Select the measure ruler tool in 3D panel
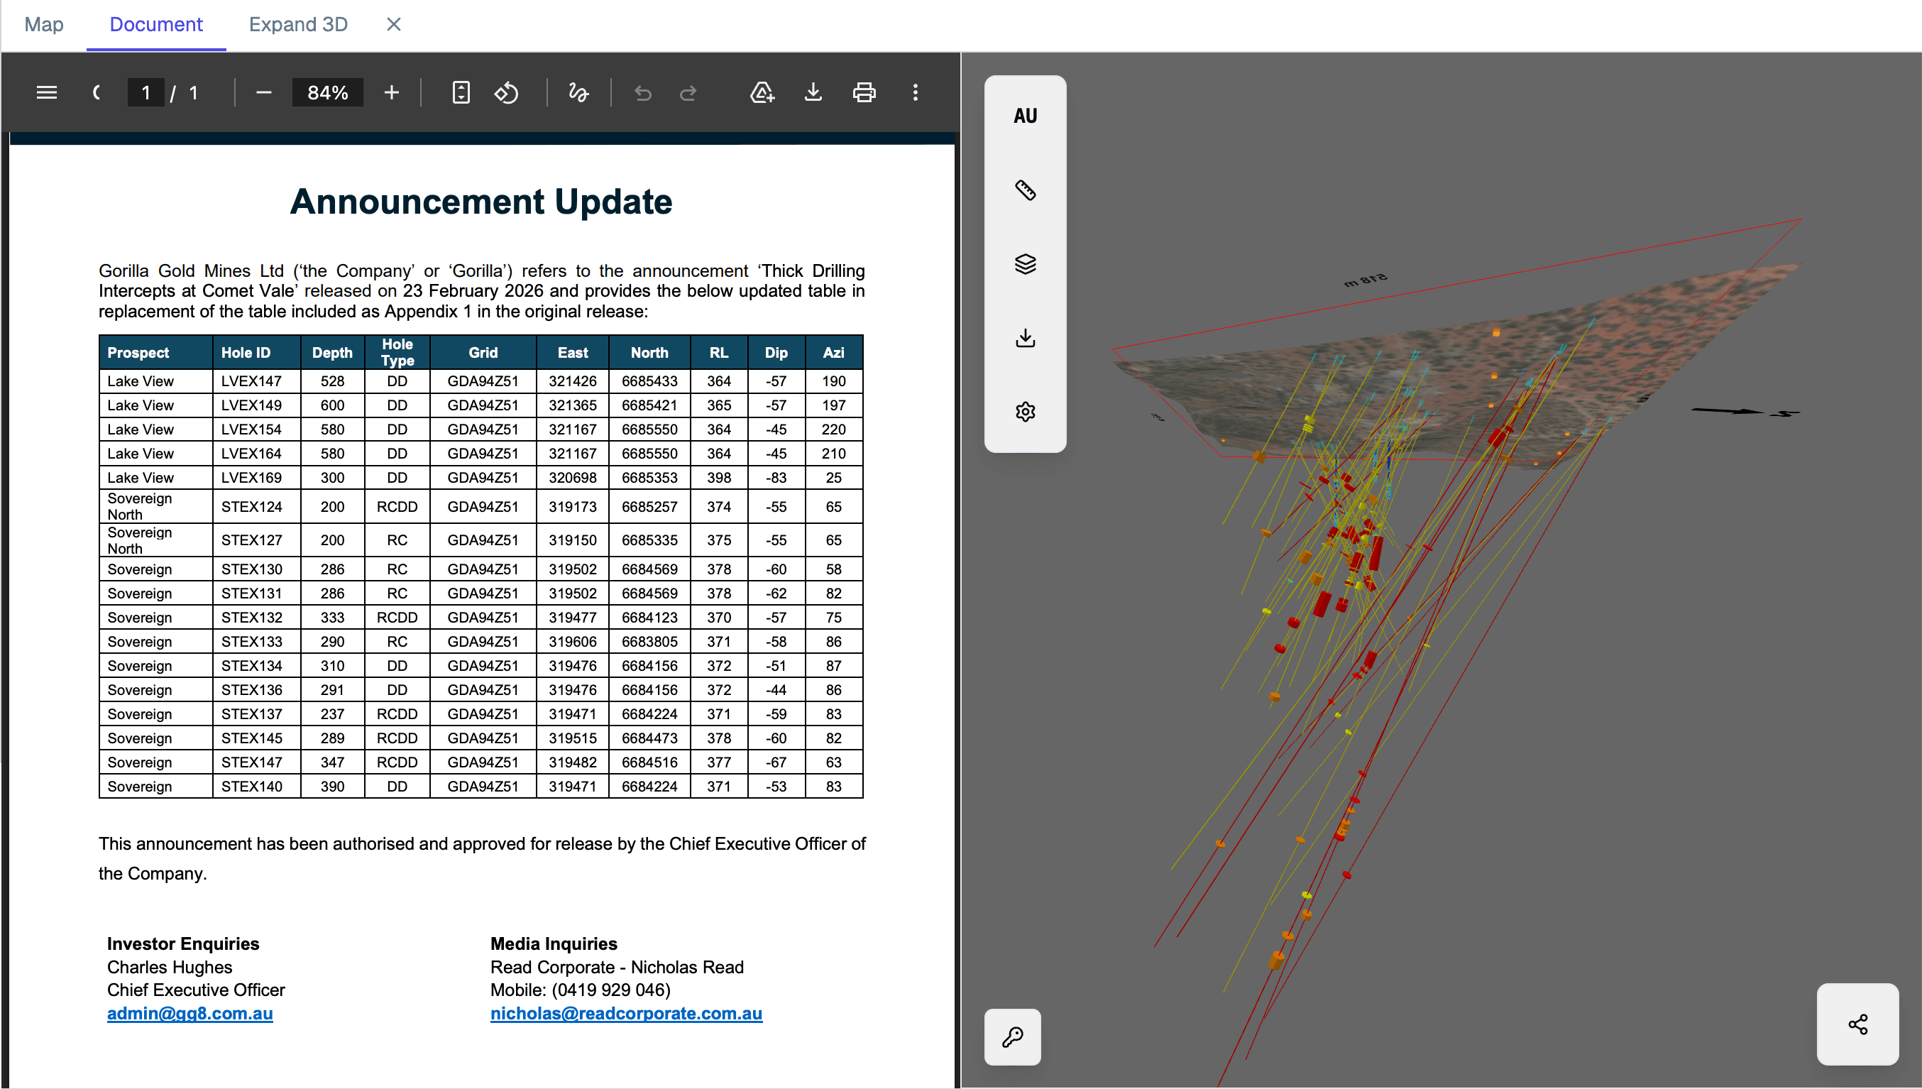The width and height of the screenshot is (1922, 1089). (1025, 190)
